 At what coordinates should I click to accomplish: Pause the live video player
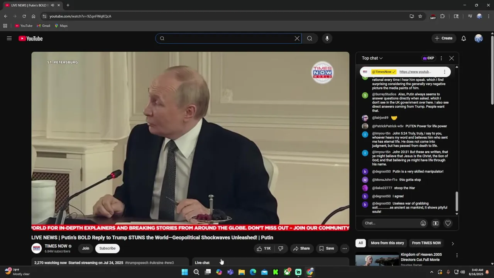point(190,141)
